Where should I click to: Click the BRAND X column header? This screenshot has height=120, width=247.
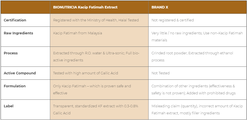(x=160, y=7)
